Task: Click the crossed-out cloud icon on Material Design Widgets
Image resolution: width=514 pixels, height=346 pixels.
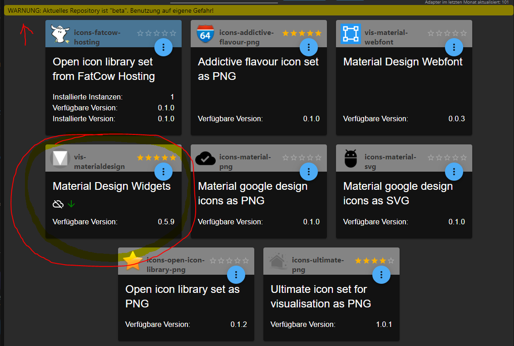Action: pos(58,204)
